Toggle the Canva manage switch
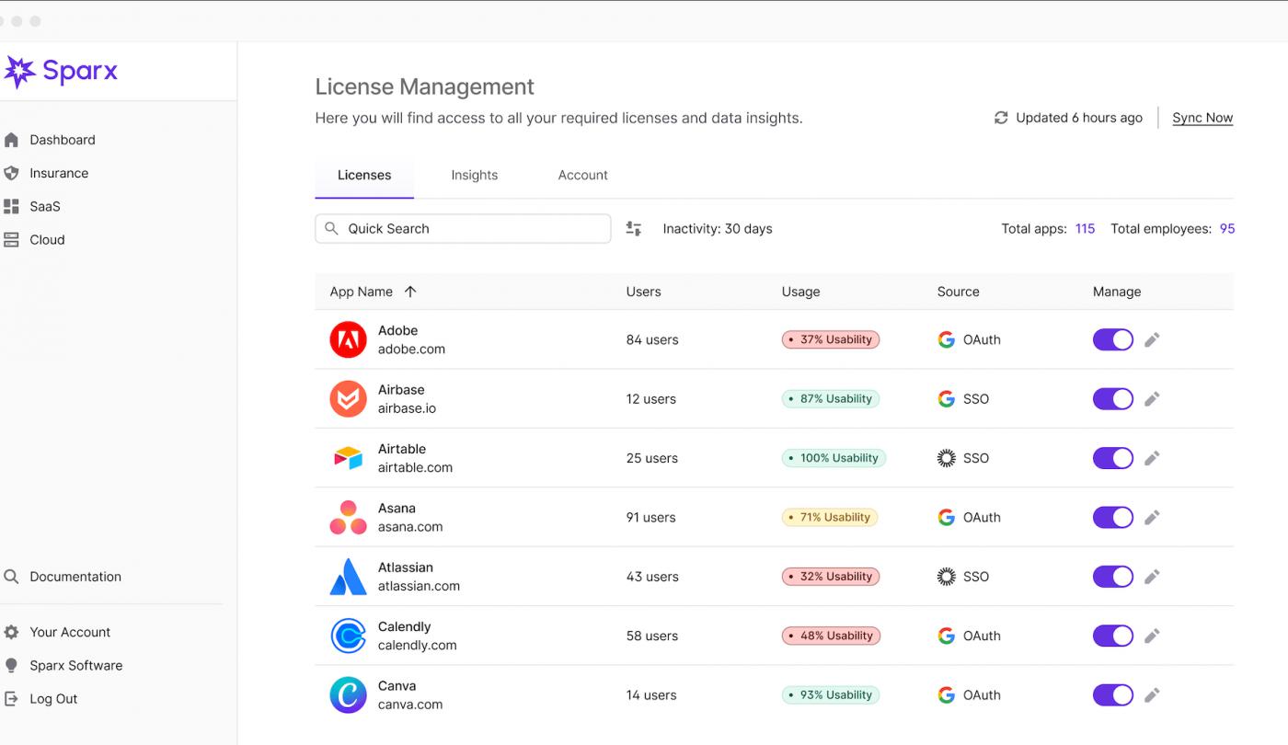Viewport: 1288px width, 745px height. 1112,694
